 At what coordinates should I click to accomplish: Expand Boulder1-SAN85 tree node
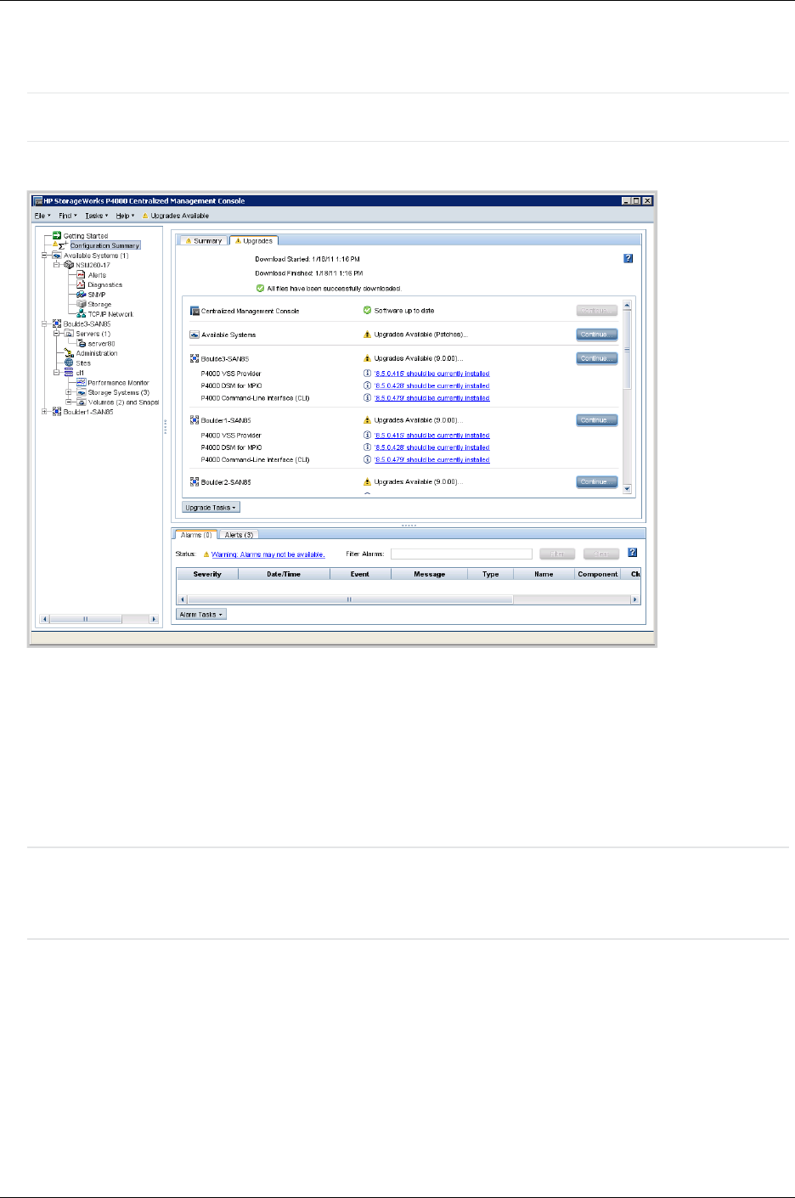(45, 412)
